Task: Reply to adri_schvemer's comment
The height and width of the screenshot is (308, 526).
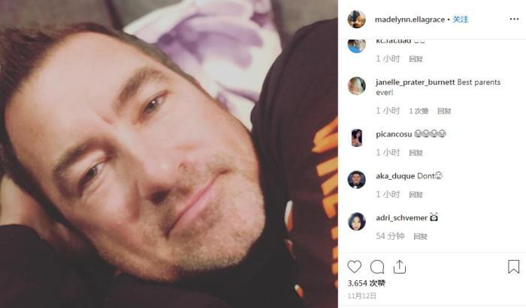Action: tap(420, 237)
